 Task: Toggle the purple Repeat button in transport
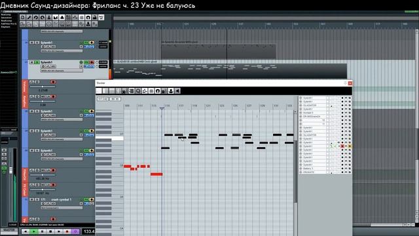pyautogui.click(x=75, y=231)
